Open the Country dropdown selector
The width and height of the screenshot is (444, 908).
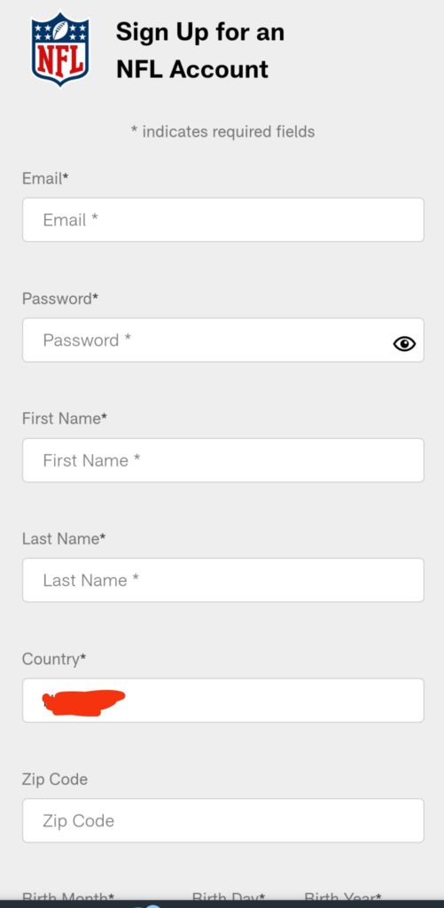click(222, 701)
